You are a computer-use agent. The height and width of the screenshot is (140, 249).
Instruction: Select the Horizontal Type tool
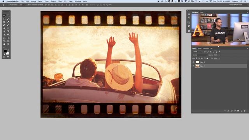(x=8, y=38)
